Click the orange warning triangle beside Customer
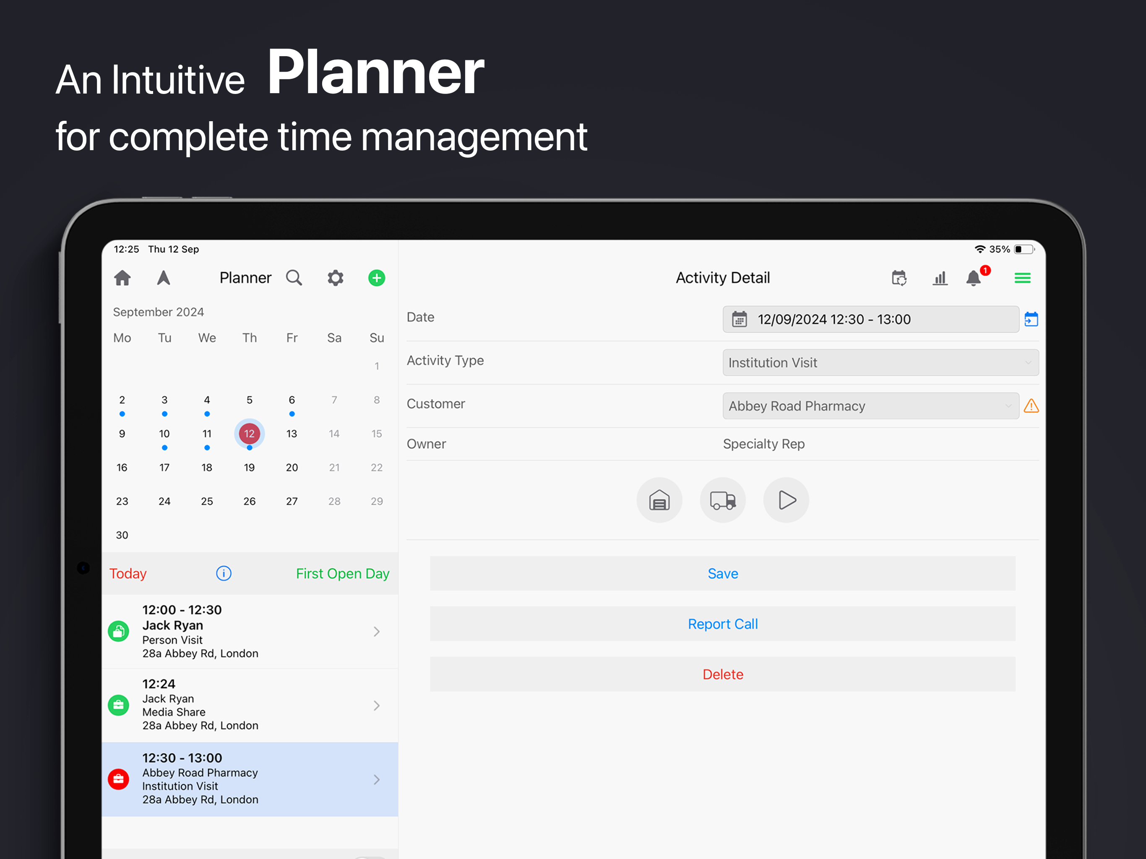 pyautogui.click(x=1031, y=406)
